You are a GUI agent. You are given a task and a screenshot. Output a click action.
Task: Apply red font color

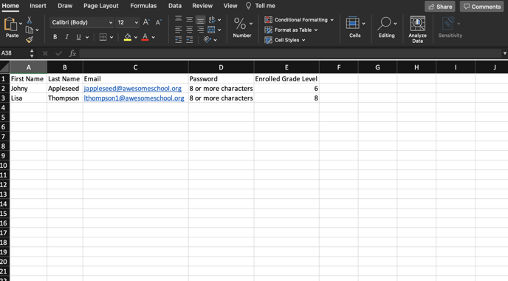[145, 37]
